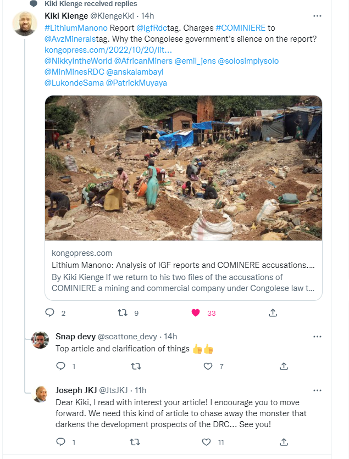Open more options on Snap devy's reply
This screenshot has width=349, height=459.
click(x=317, y=336)
